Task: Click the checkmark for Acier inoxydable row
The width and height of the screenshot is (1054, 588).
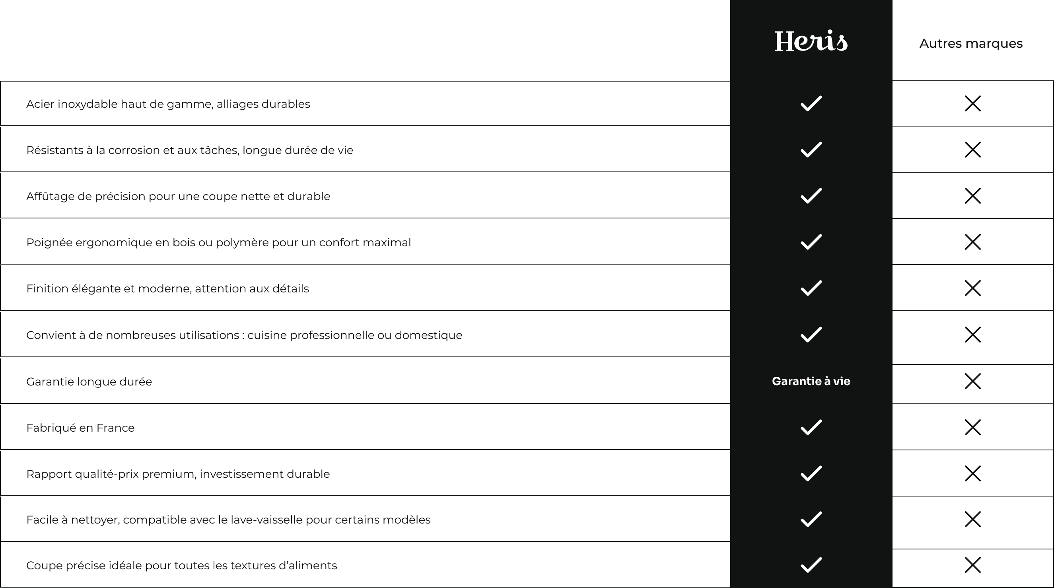Action: tap(811, 103)
